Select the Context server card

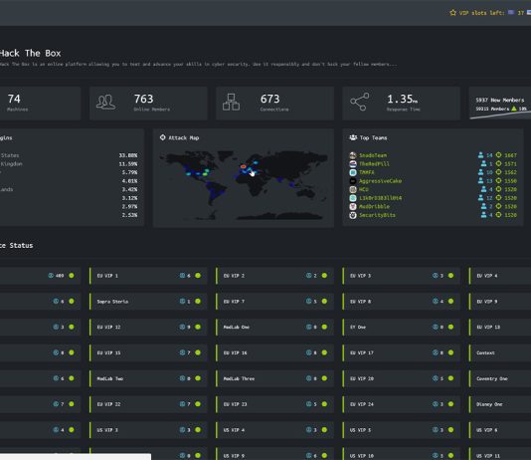click(500, 352)
